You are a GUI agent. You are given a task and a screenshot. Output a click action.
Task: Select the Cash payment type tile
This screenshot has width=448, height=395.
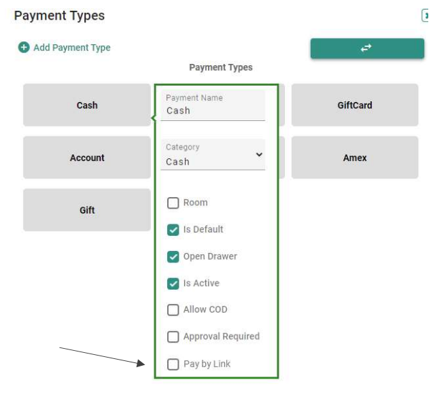(x=87, y=105)
